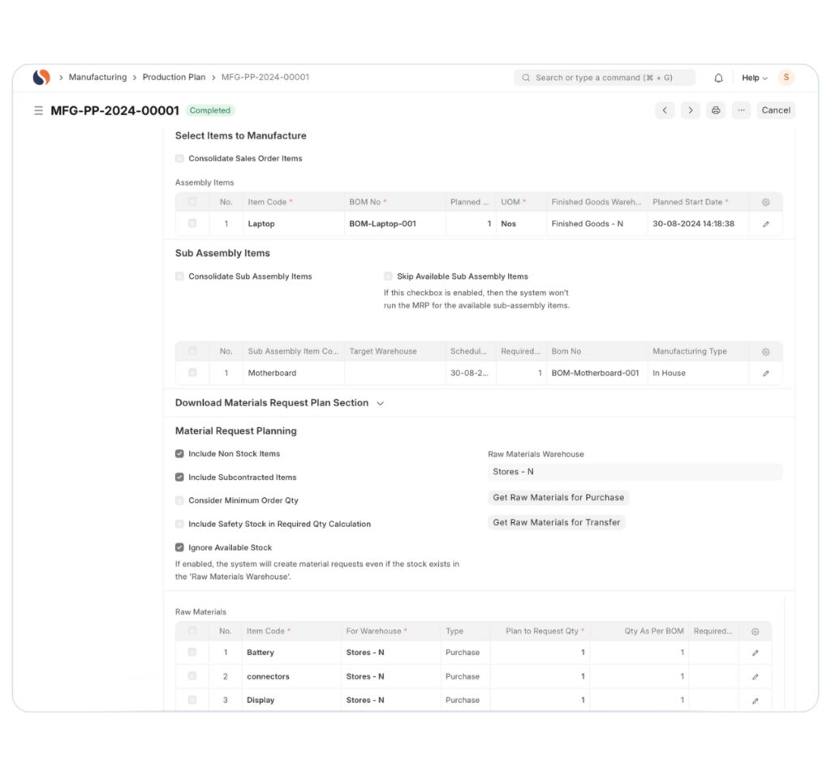Open the sidebar hamburger menu

click(x=38, y=110)
